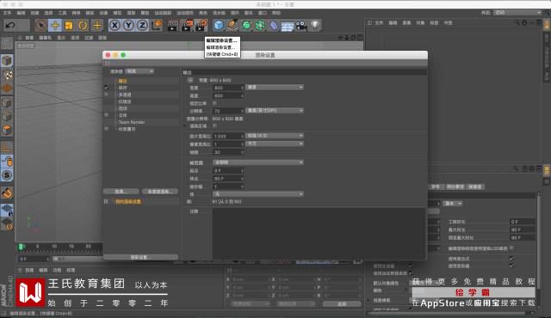Image resolution: width=551 pixels, height=318 pixels.
Task: Click the blue Deformer icon
Action: (x=274, y=25)
